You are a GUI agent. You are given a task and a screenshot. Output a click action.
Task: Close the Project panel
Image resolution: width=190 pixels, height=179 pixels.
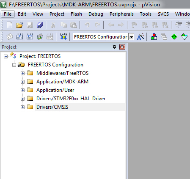(122, 47)
